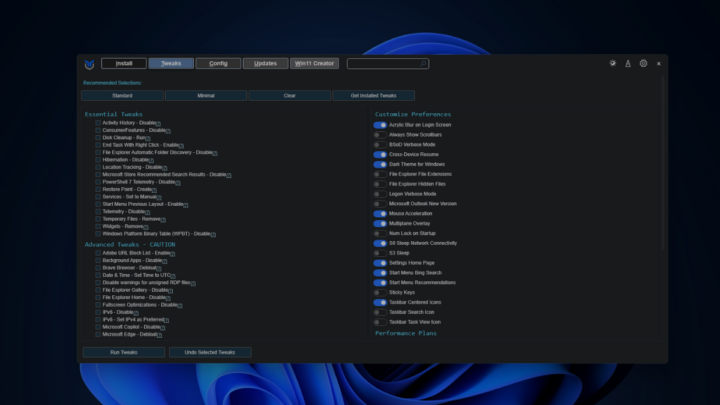720x405 pixels.
Task: Toggle Sticky Keys switch
Action: pos(380,293)
